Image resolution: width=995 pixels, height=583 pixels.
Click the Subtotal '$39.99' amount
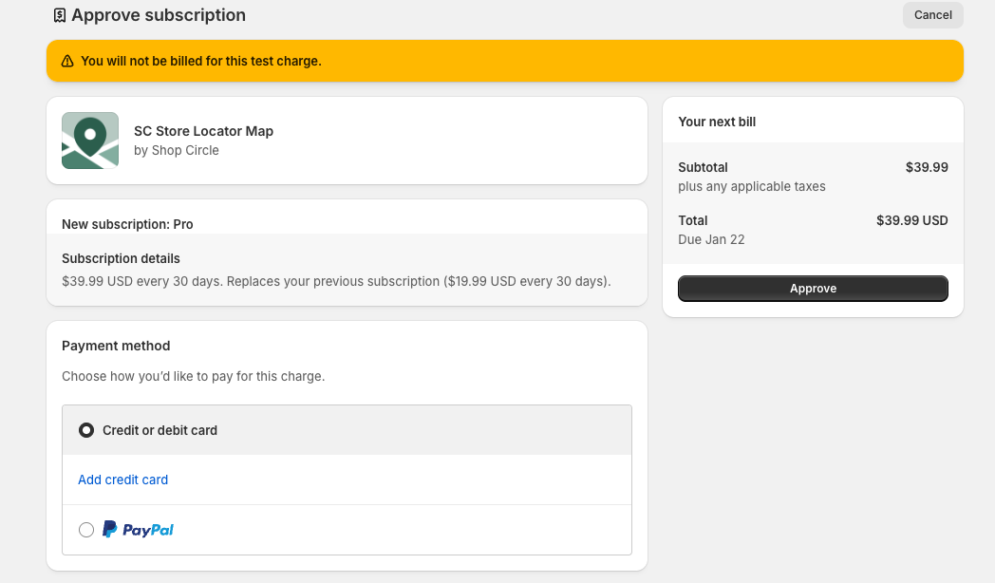click(927, 167)
